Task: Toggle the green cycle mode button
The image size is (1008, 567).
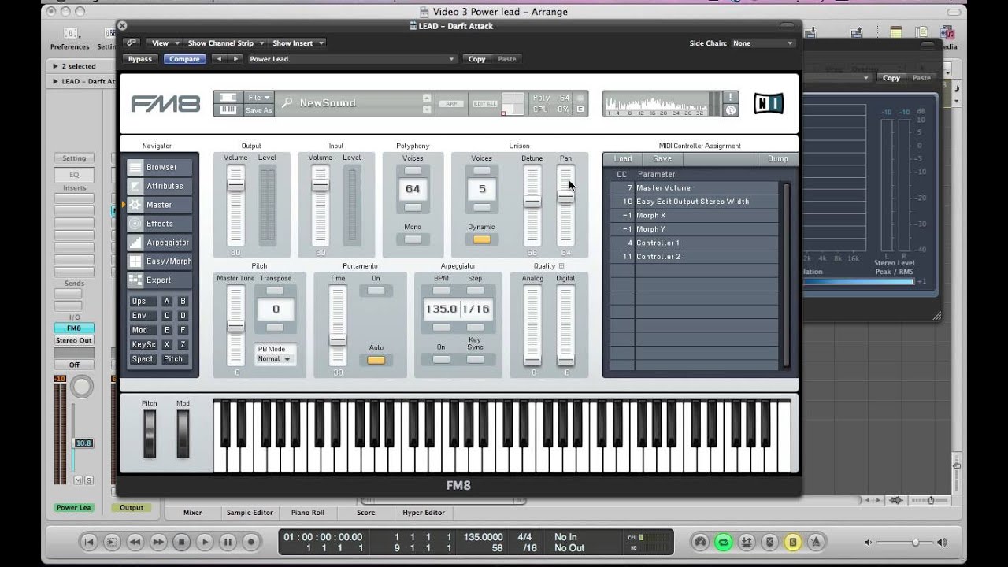Action: coord(723,542)
